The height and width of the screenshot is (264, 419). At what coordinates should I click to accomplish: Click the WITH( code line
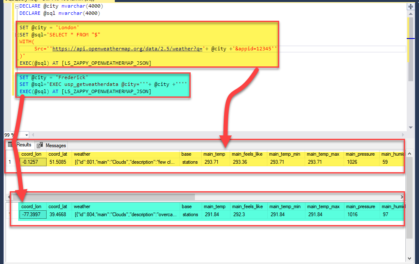(x=27, y=41)
